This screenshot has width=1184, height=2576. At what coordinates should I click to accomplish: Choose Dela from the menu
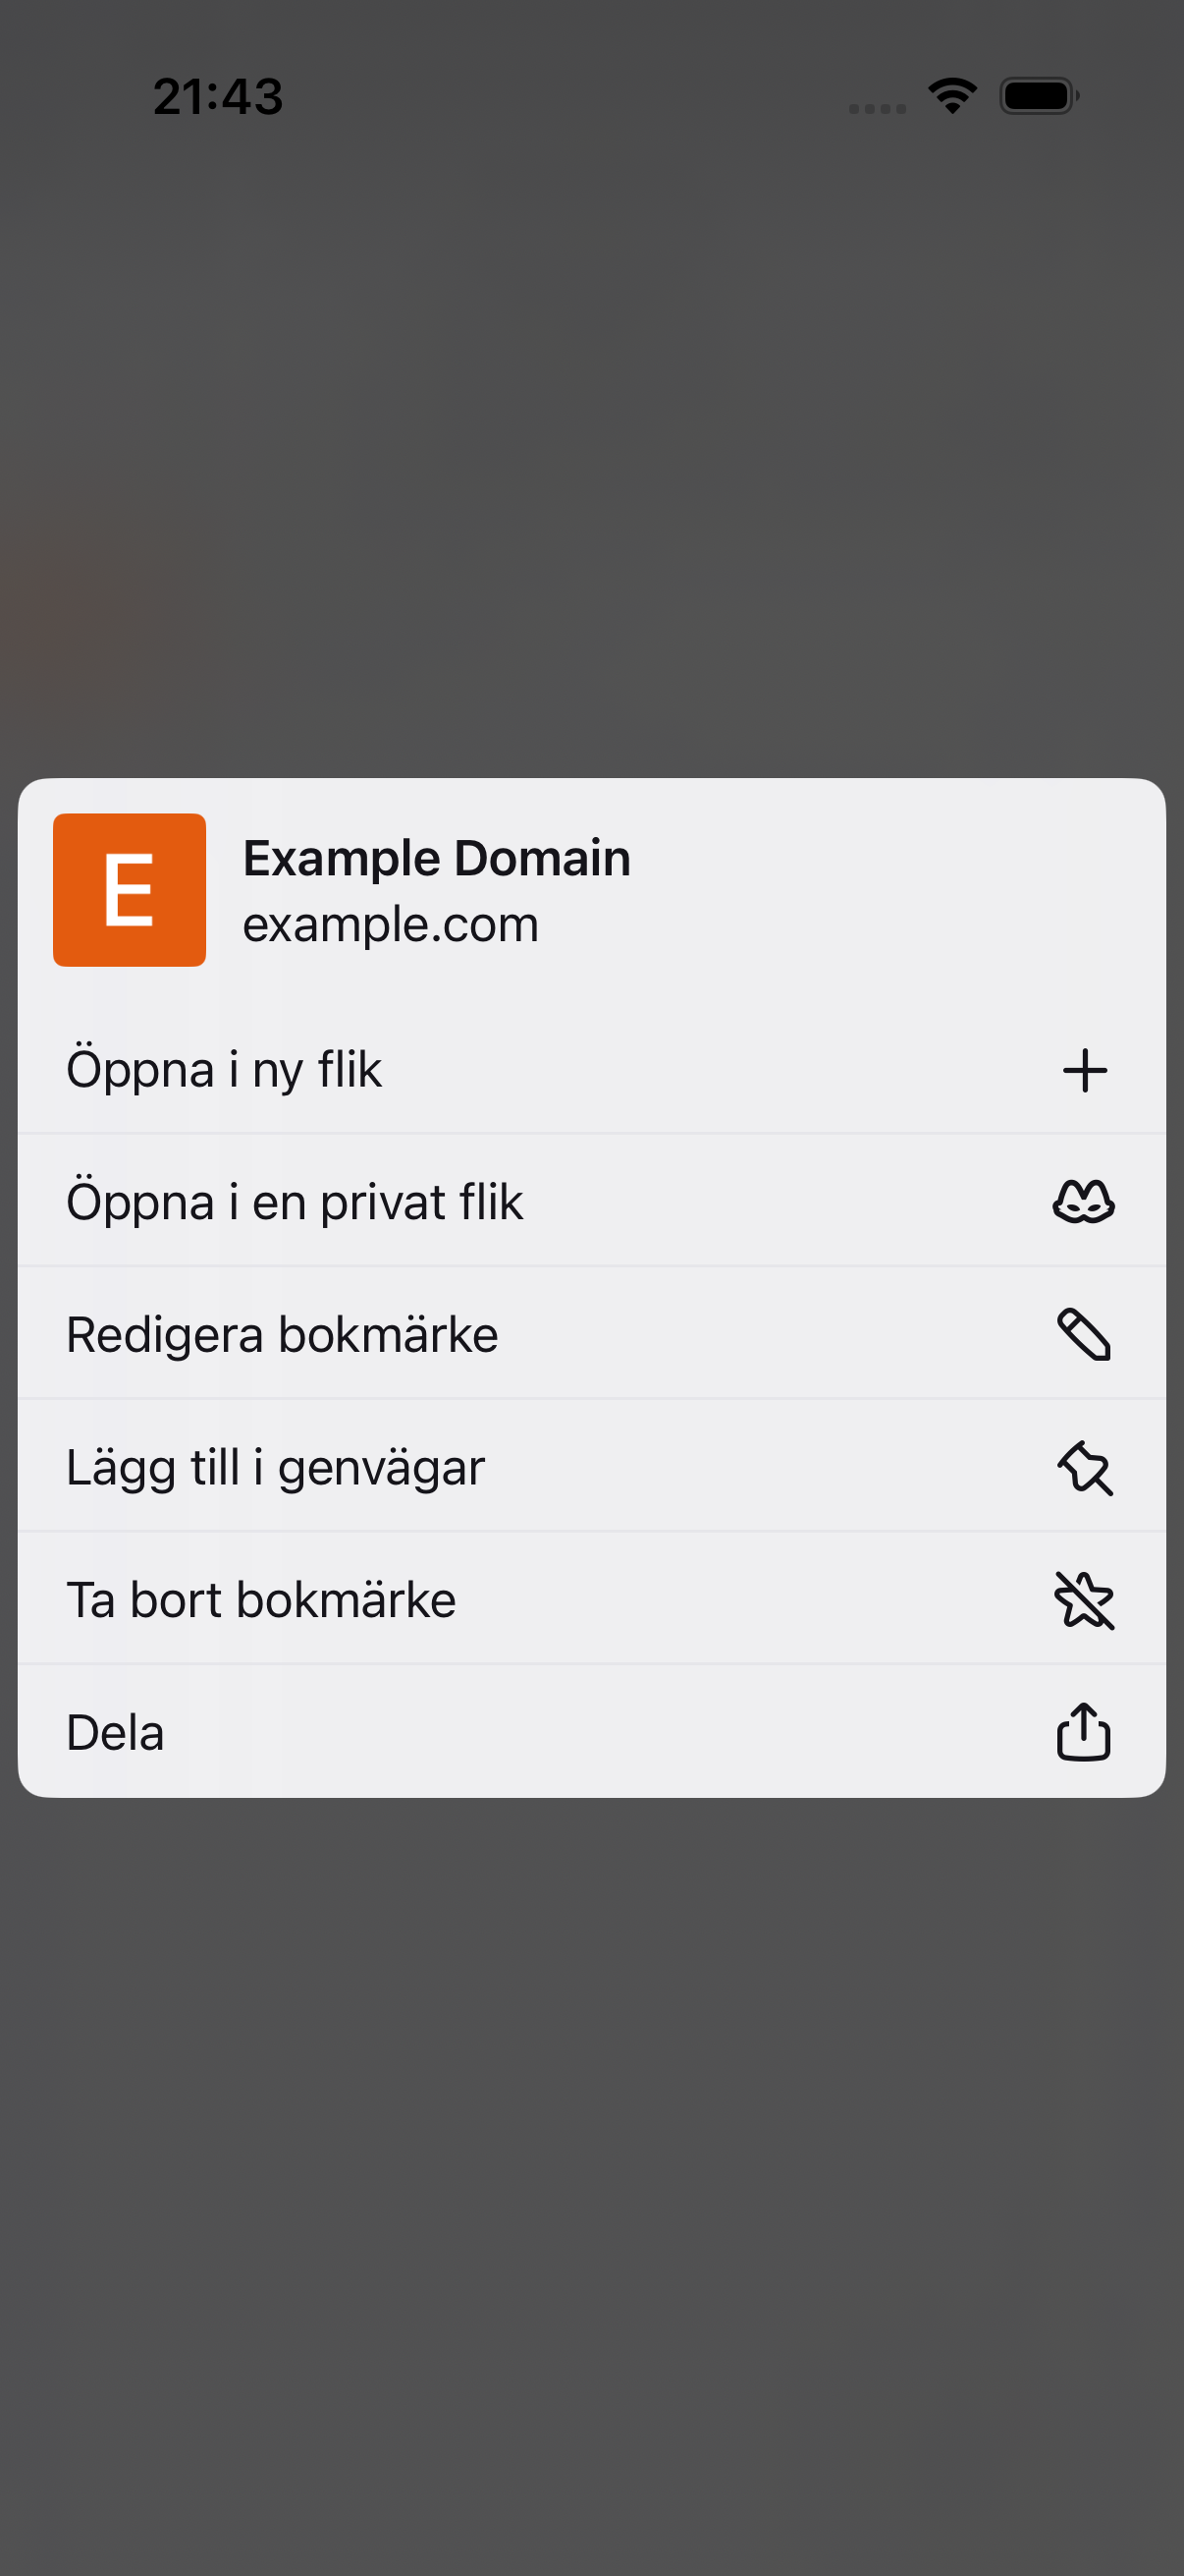click(591, 1732)
